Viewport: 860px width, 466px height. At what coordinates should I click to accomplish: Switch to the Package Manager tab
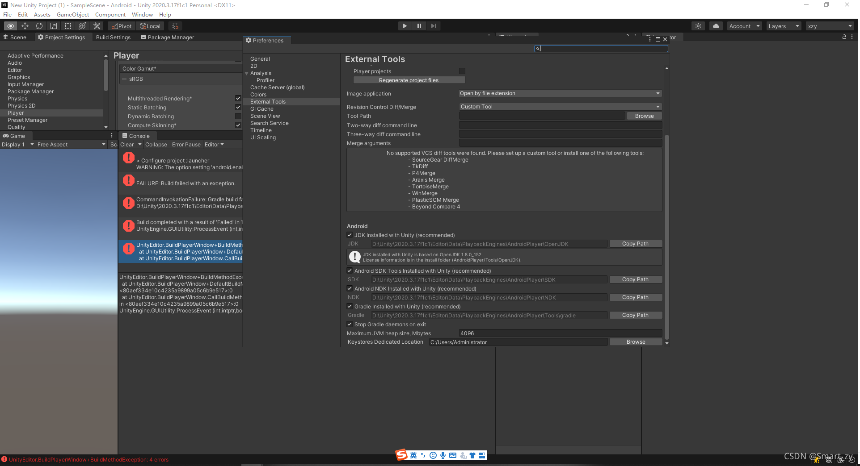(x=168, y=37)
